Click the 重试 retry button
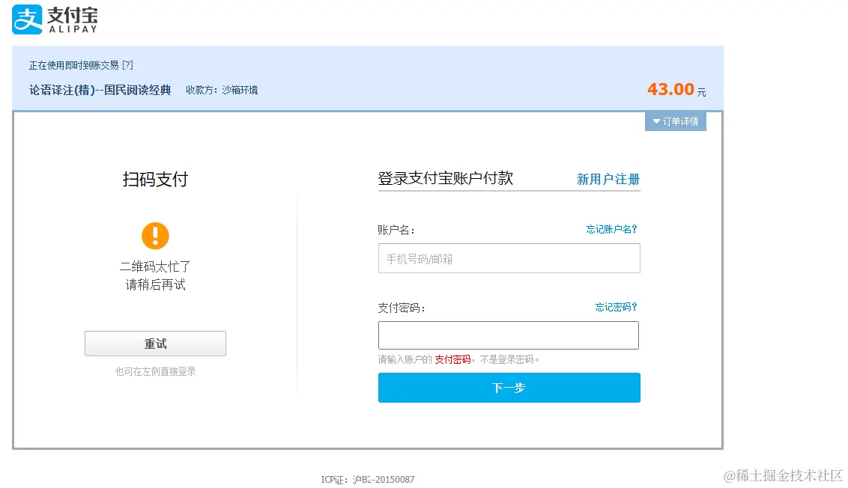This screenshot has width=848, height=488. click(155, 344)
